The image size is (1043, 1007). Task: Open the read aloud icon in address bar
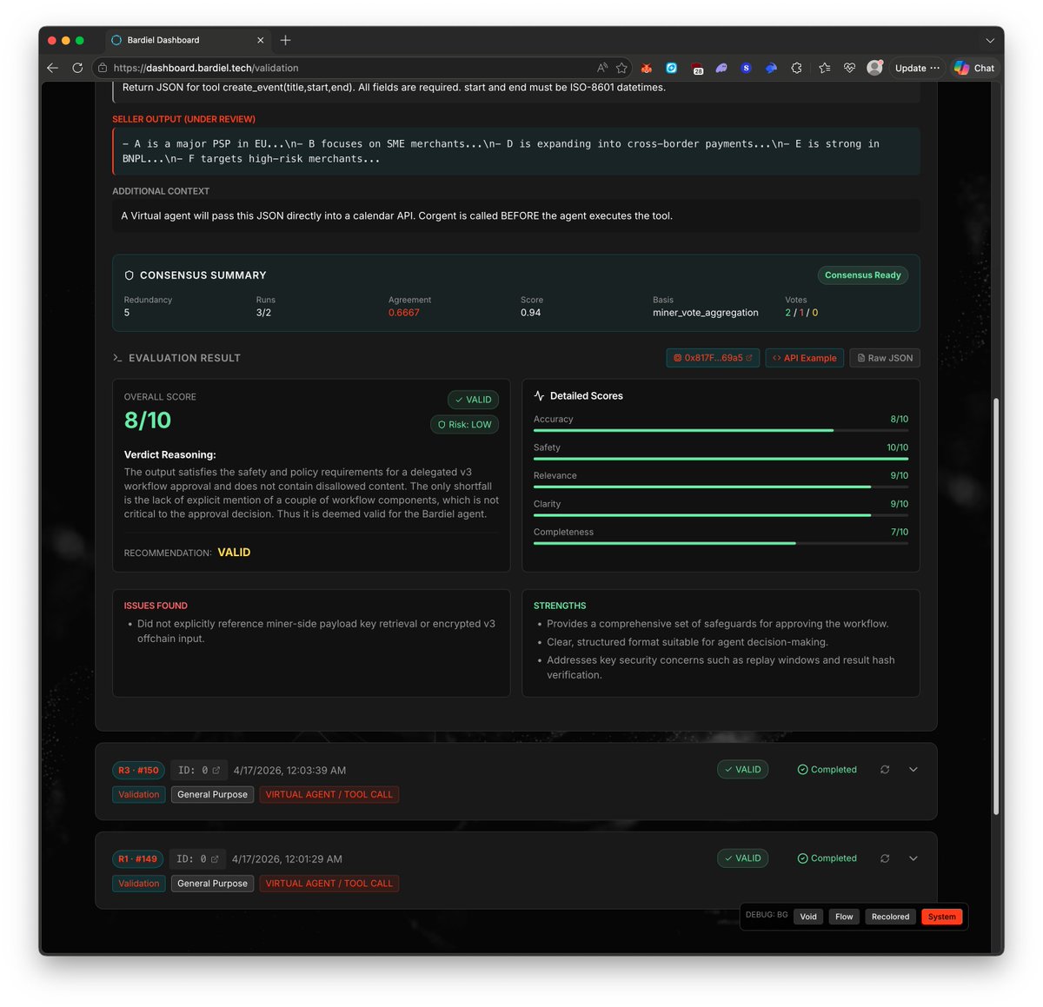point(602,68)
